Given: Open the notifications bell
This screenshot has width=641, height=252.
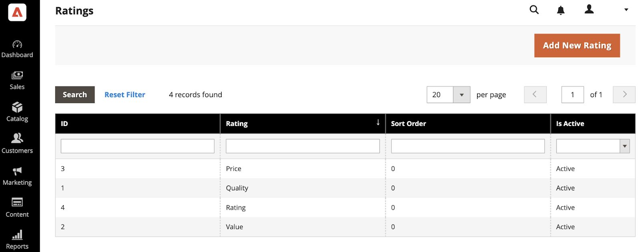Looking at the screenshot, I should click(561, 10).
